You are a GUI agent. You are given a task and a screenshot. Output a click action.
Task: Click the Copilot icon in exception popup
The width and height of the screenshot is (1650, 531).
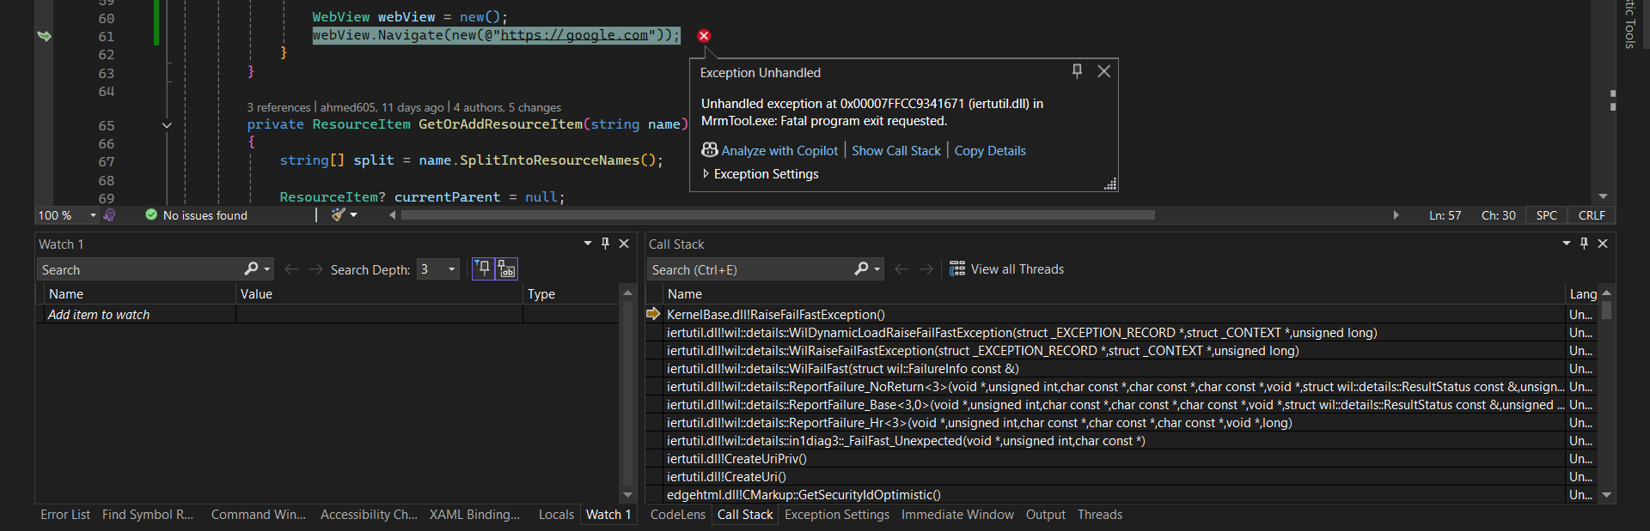[709, 150]
